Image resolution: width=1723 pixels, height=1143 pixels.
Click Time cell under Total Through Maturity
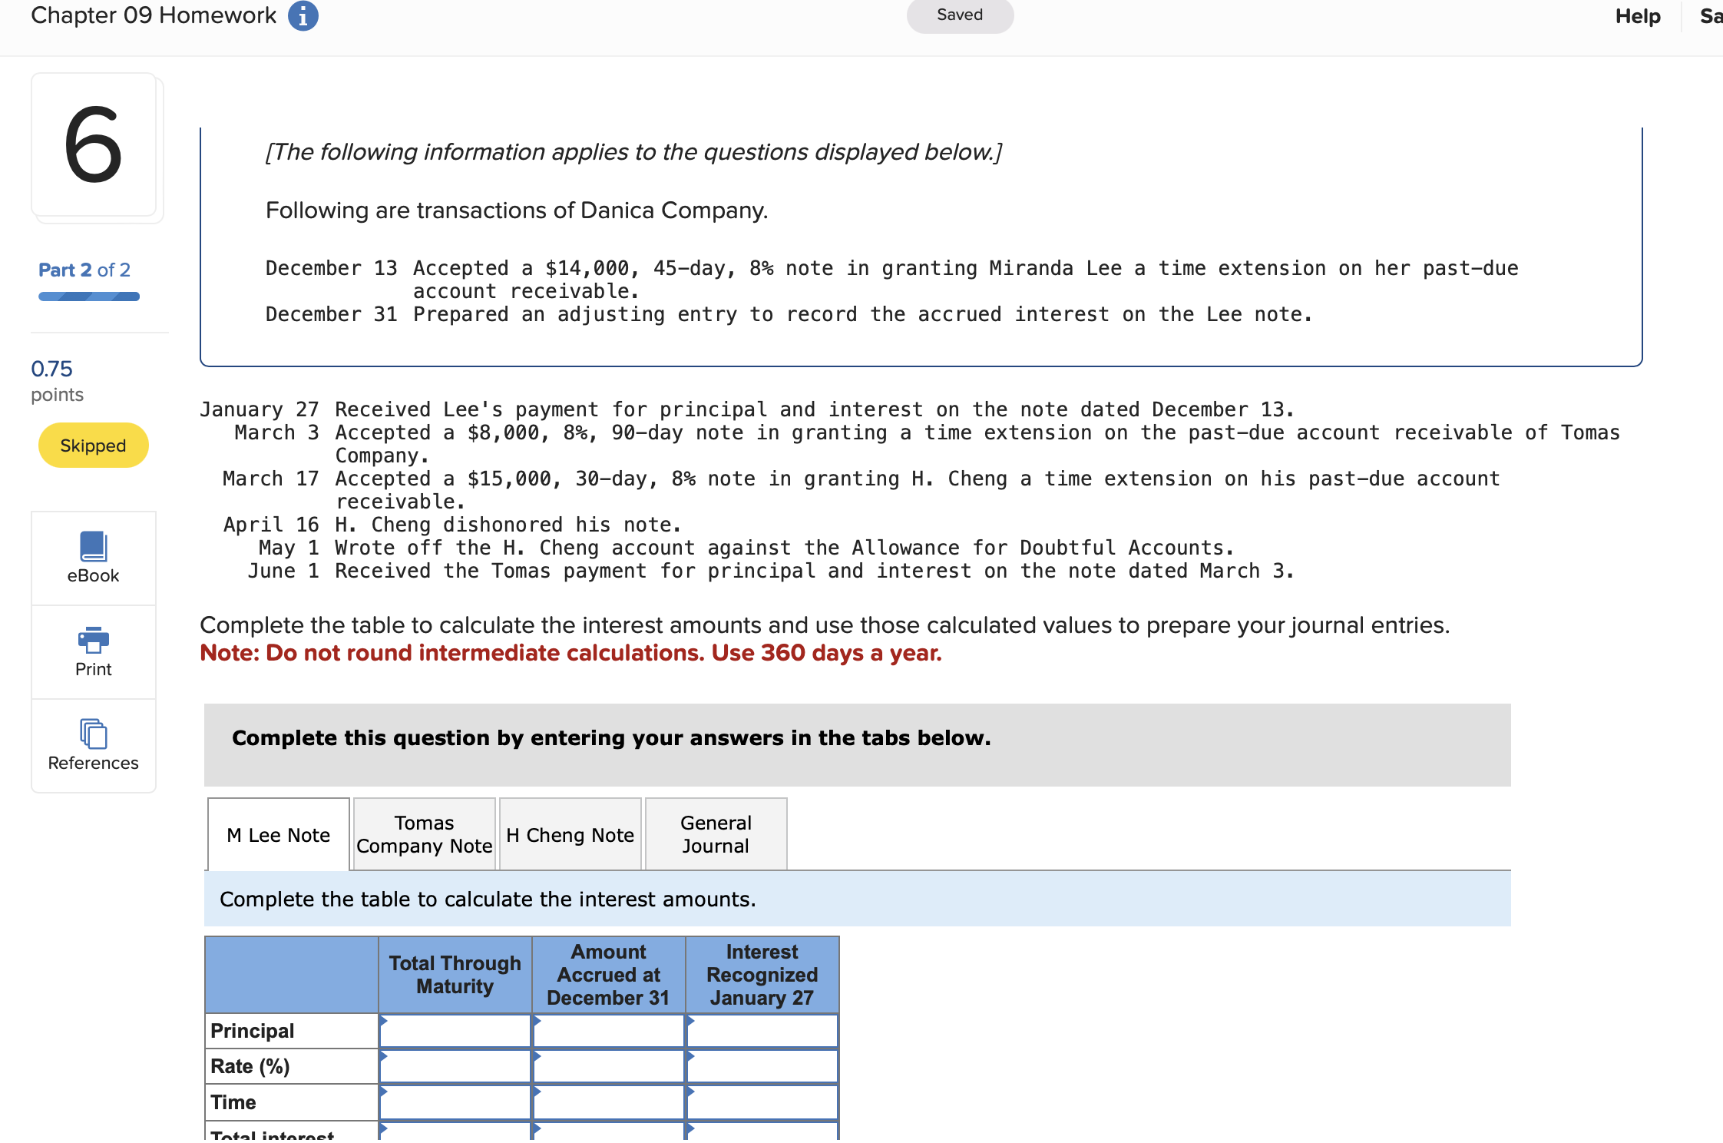click(x=455, y=1102)
